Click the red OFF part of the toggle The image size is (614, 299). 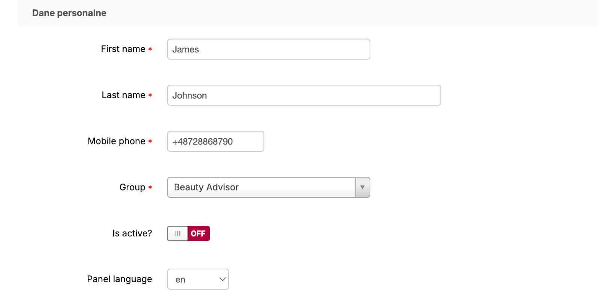[198, 233]
